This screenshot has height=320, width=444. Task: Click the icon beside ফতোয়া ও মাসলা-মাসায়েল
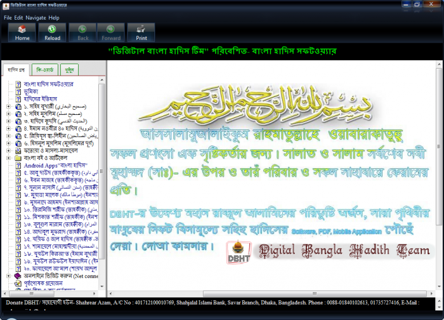18,150
